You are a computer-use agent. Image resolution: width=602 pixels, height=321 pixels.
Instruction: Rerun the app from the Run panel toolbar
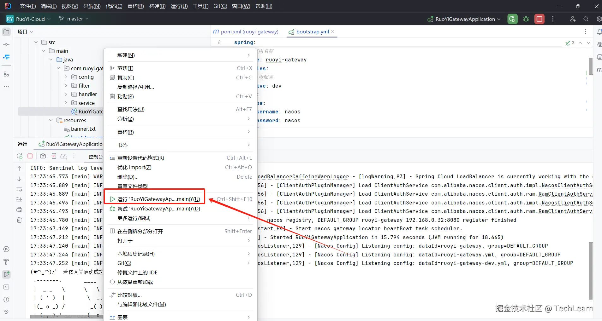point(20,156)
